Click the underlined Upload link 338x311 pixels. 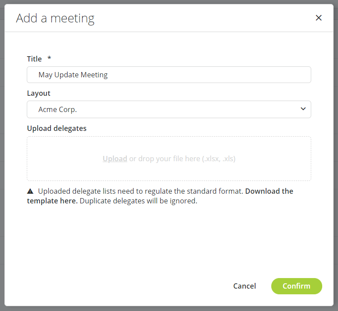point(115,159)
